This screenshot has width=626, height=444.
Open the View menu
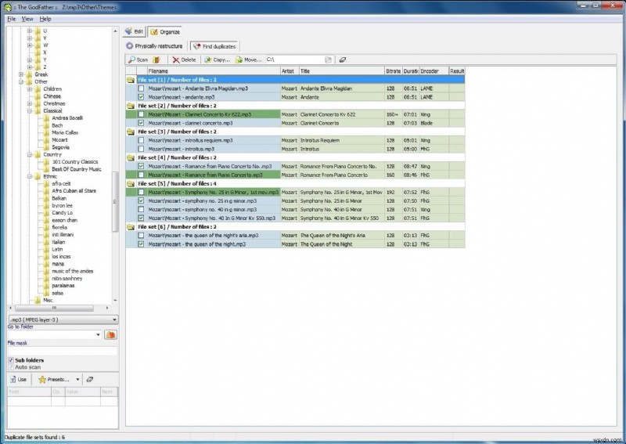click(x=27, y=19)
